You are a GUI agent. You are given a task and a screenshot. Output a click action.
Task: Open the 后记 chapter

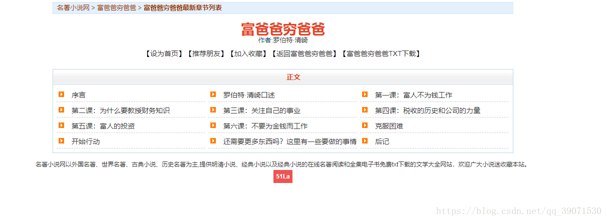click(x=382, y=141)
